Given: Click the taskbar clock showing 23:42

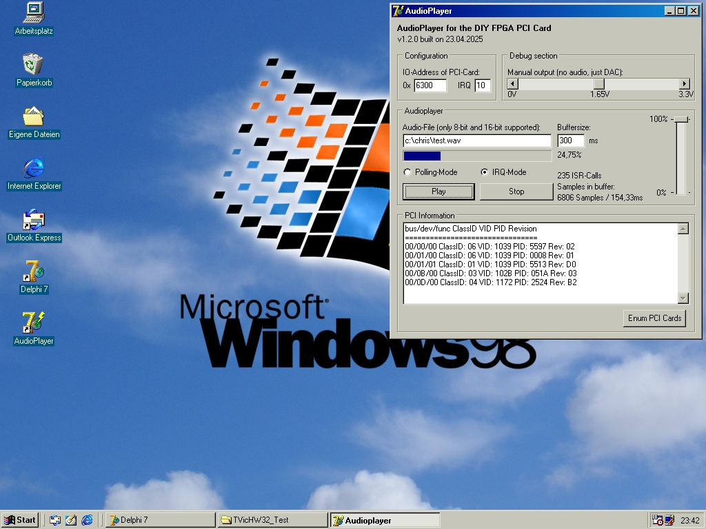Looking at the screenshot, I should pyautogui.click(x=689, y=521).
